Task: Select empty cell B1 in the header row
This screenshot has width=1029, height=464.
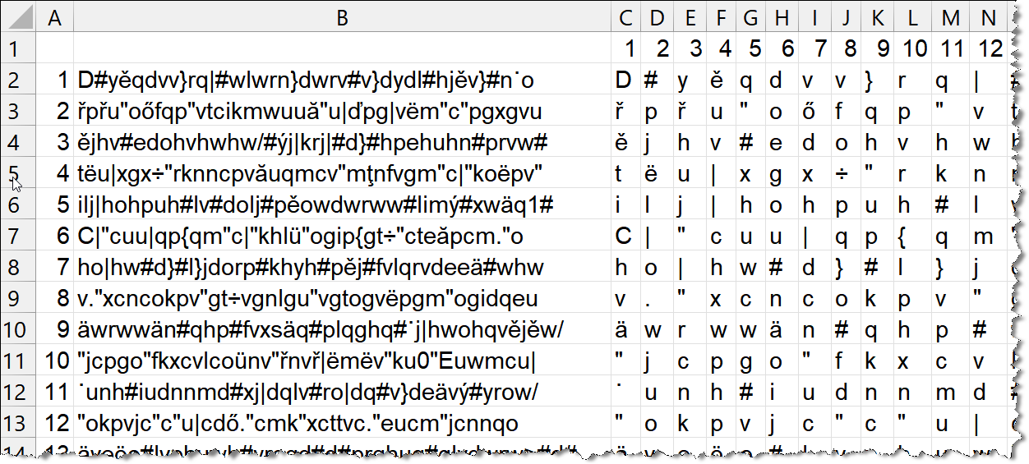Action: (343, 49)
